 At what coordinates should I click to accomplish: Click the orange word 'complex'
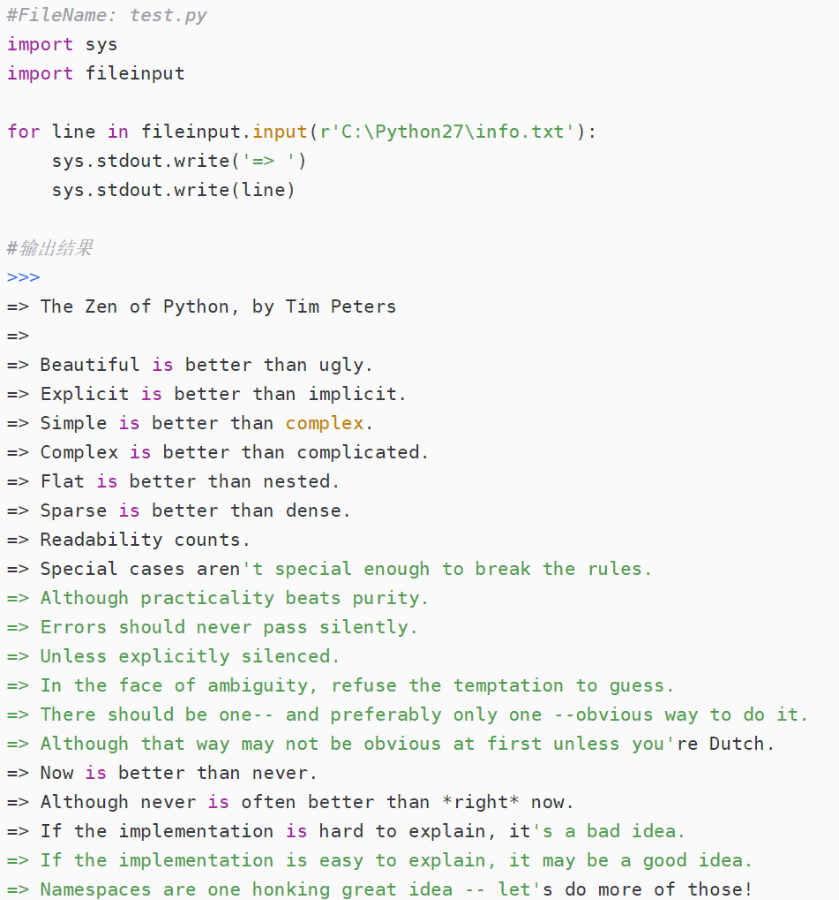click(324, 423)
